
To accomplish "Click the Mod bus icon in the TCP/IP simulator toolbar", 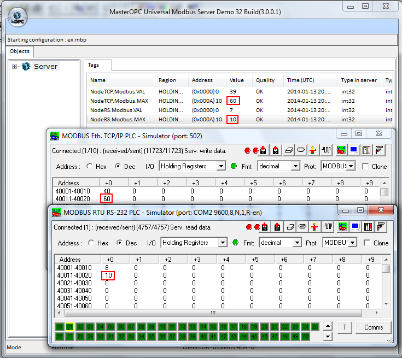I will (341, 150).
